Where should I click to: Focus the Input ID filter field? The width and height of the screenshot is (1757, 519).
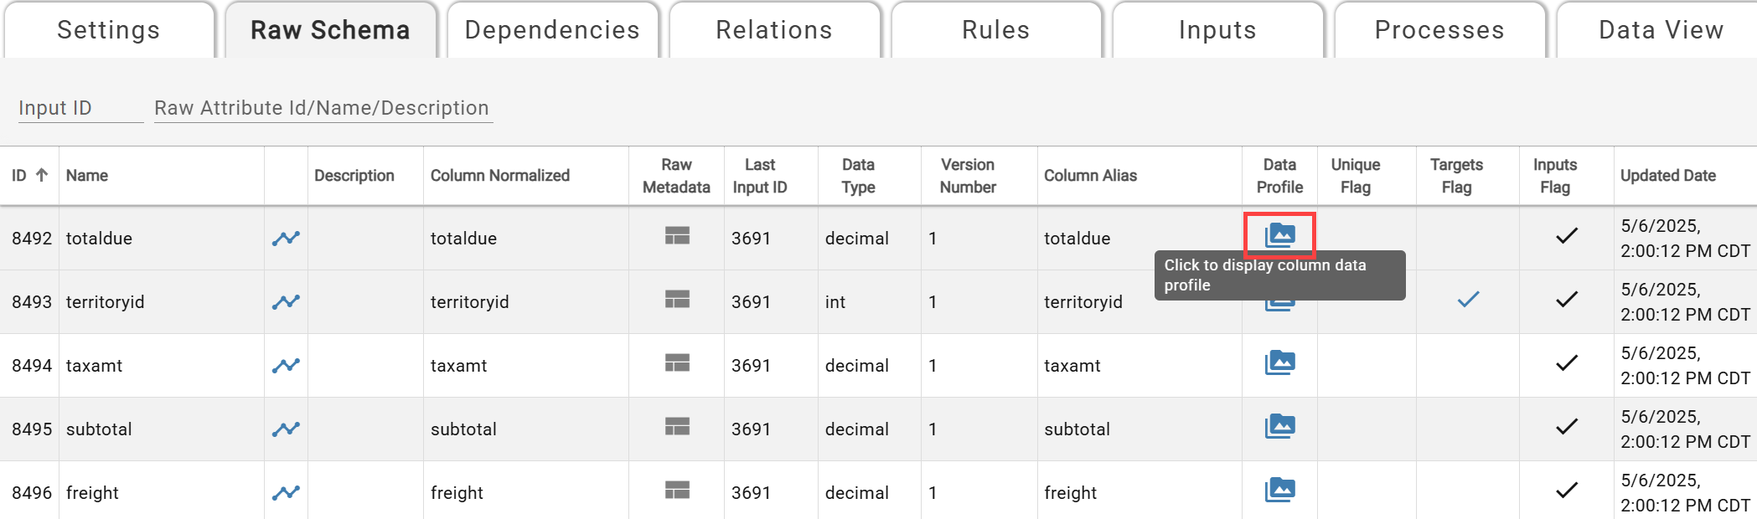[80, 108]
